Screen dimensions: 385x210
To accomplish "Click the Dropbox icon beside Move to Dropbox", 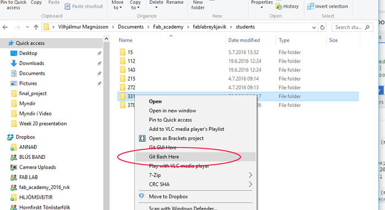I will pos(141,196).
